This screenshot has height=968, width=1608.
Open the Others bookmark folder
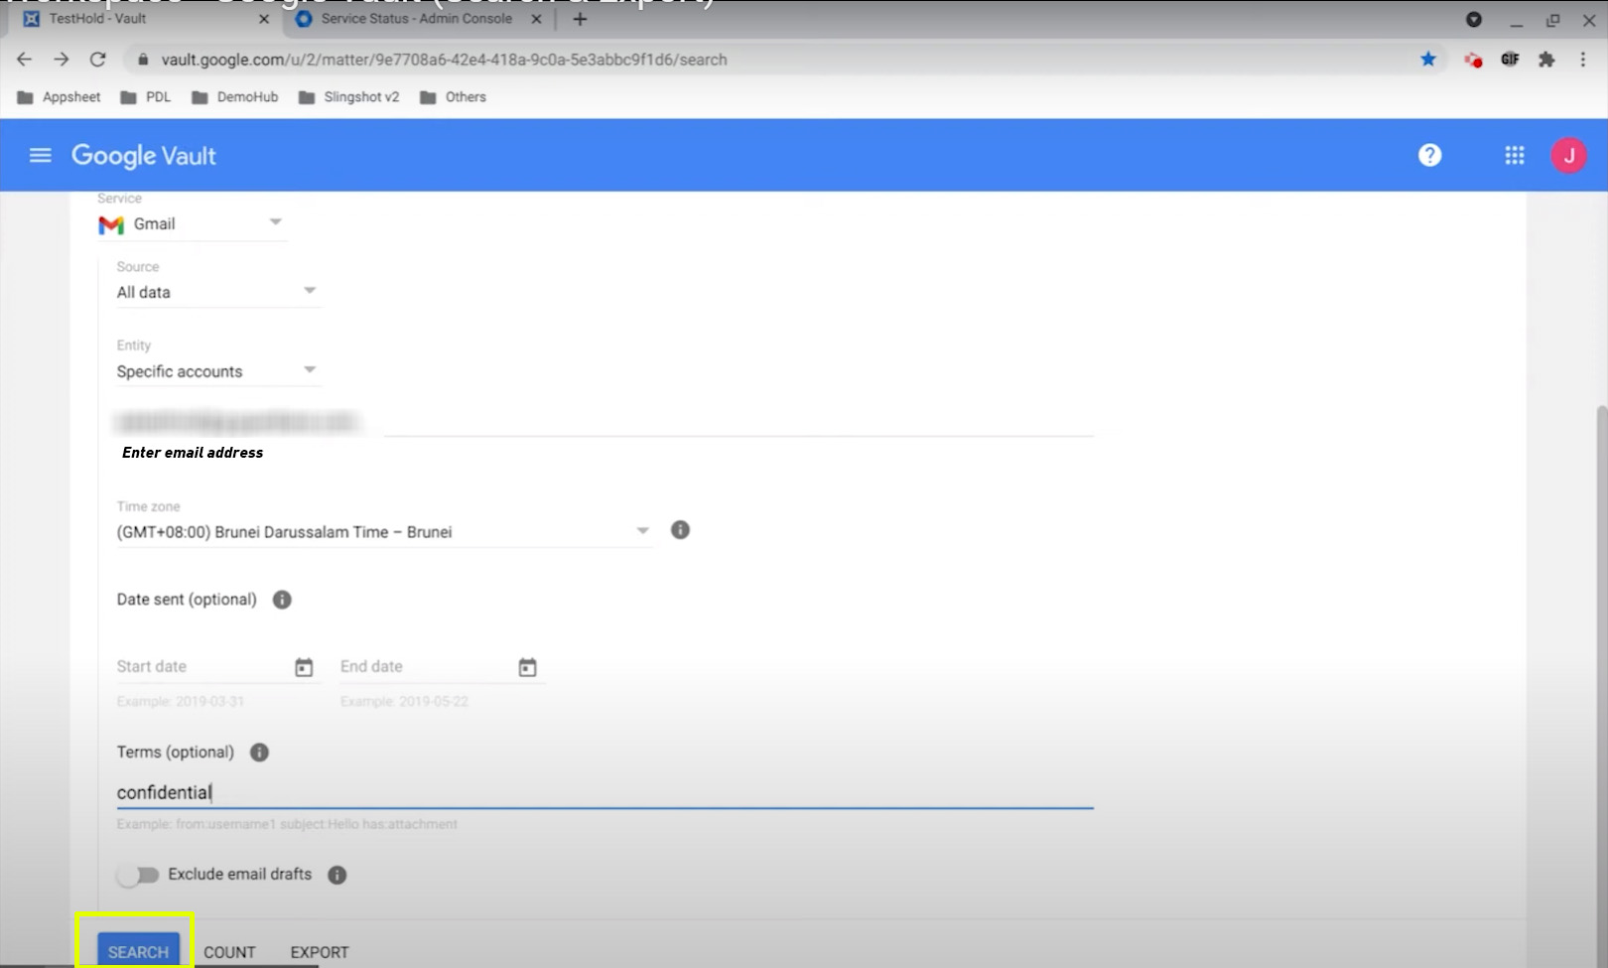pyautogui.click(x=453, y=97)
